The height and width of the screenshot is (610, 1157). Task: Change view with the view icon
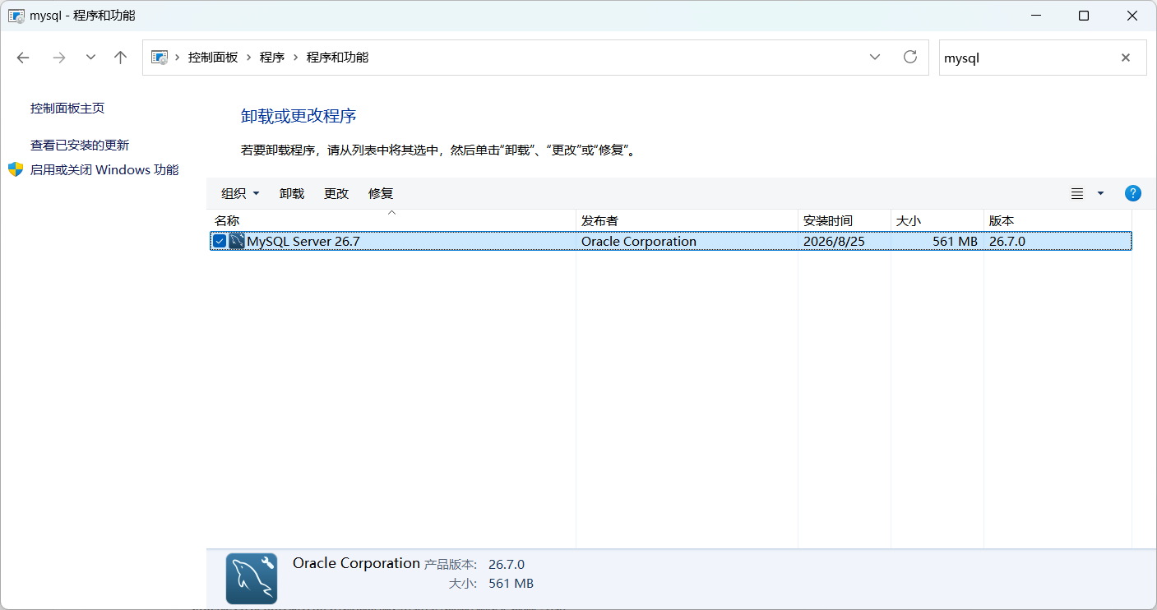click(x=1077, y=193)
